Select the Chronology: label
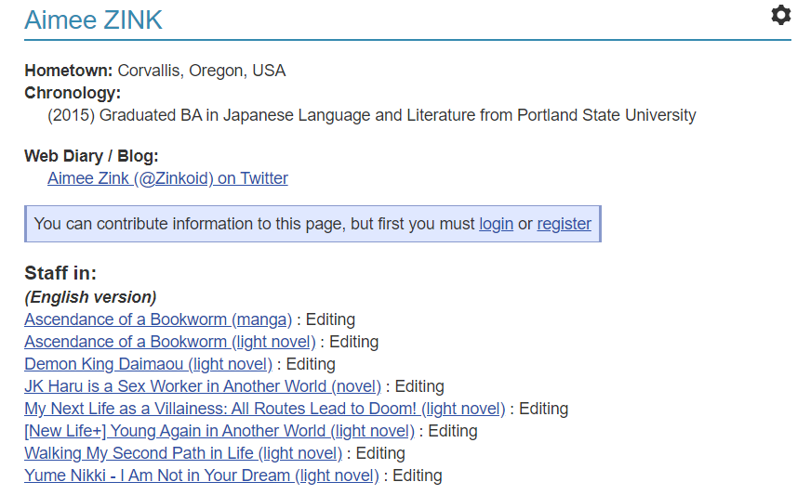 pos(73,93)
